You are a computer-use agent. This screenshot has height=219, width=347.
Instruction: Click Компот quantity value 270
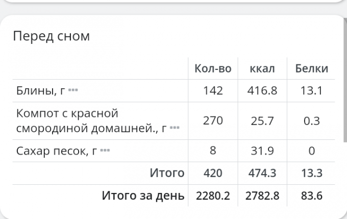pos(213,120)
